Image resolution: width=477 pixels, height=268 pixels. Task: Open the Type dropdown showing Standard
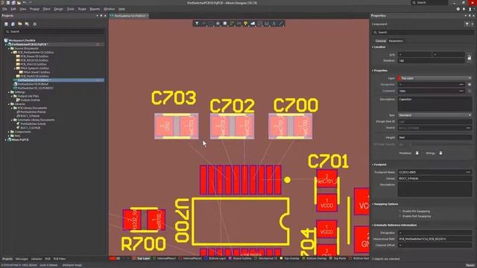(x=435, y=115)
